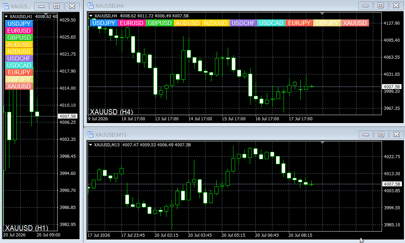
Task: Click XAUUSD (H4) chart label
Action: coord(111,112)
